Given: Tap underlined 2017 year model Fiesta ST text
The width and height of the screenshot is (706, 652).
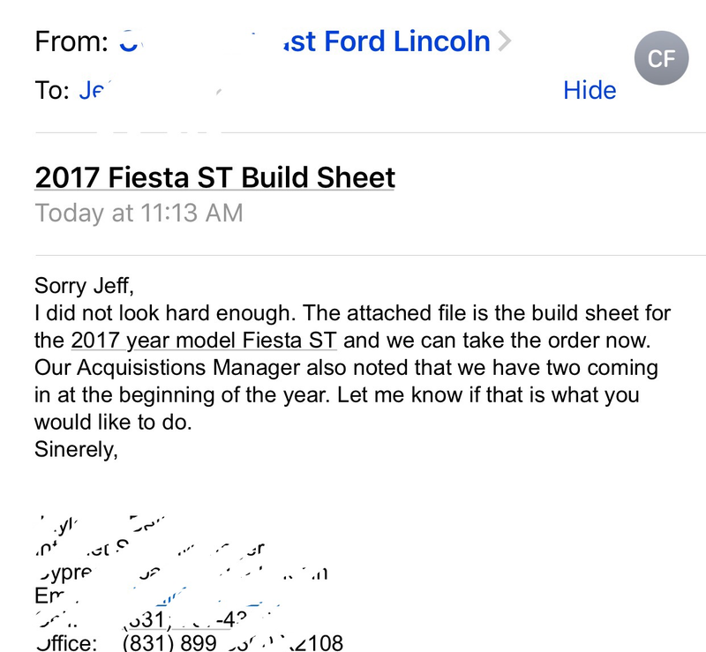Looking at the screenshot, I should click(x=204, y=341).
